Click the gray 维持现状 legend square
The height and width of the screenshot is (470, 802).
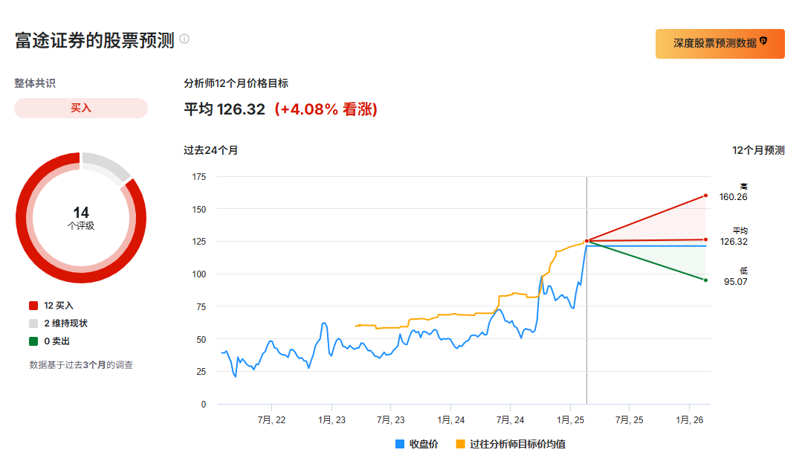(x=33, y=323)
